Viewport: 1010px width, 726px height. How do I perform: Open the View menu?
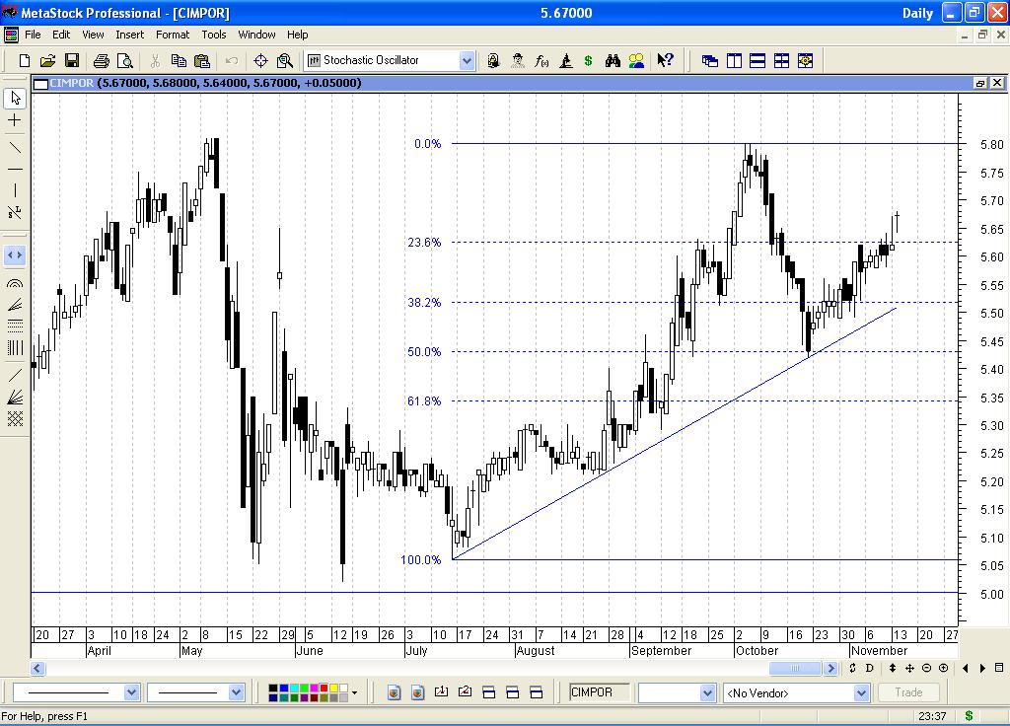[x=93, y=35]
